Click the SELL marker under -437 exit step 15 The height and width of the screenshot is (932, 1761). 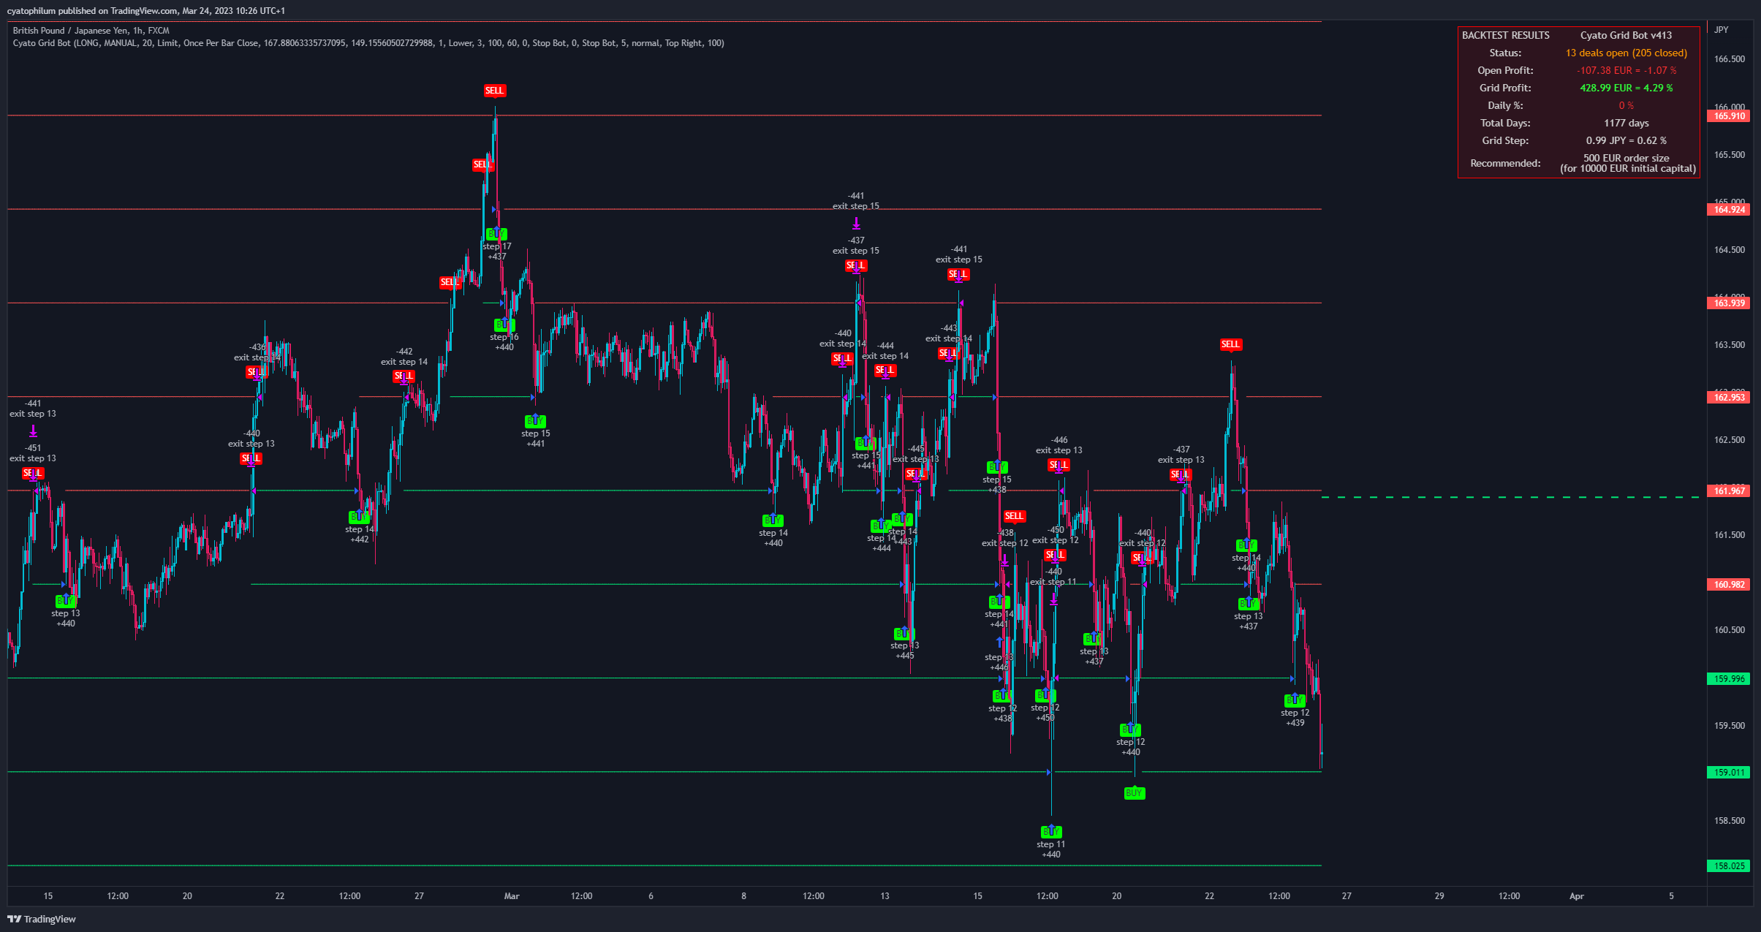point(856,265)
